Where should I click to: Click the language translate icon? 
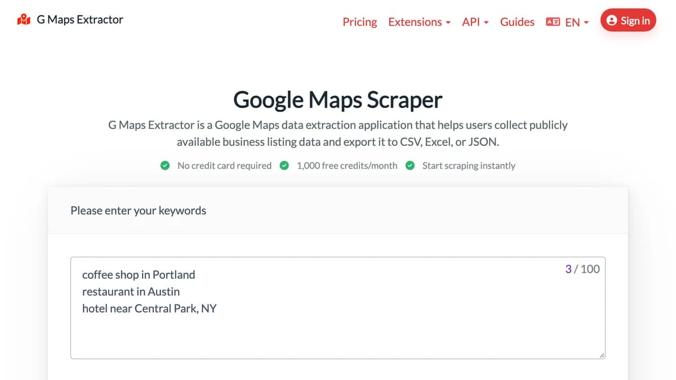(553, 22)
